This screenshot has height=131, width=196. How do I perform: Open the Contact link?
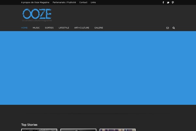click(83, 2)
